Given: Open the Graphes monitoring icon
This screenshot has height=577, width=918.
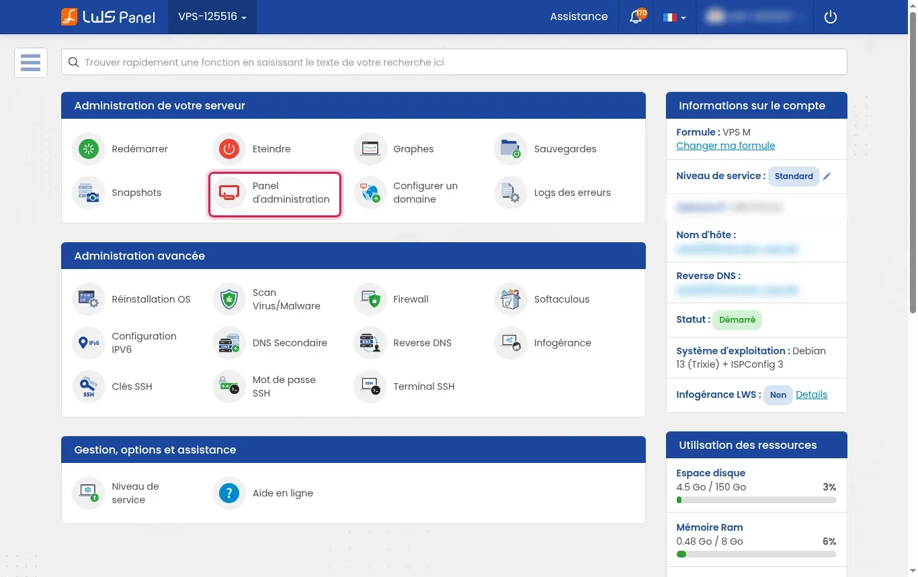Looking at the screenshot, I should pos(370,149).
